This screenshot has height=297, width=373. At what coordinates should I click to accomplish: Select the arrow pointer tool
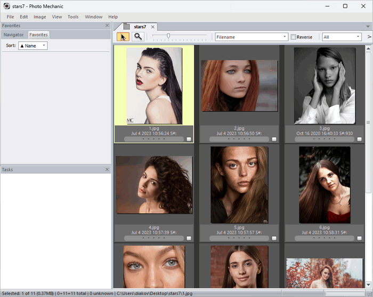pyautogui.click(x=123, y=37)
